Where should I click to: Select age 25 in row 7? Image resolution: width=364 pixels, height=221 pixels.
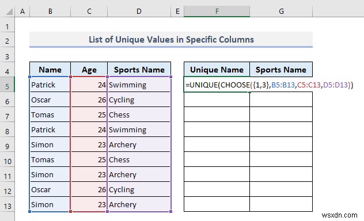click(x=89, y=115)
